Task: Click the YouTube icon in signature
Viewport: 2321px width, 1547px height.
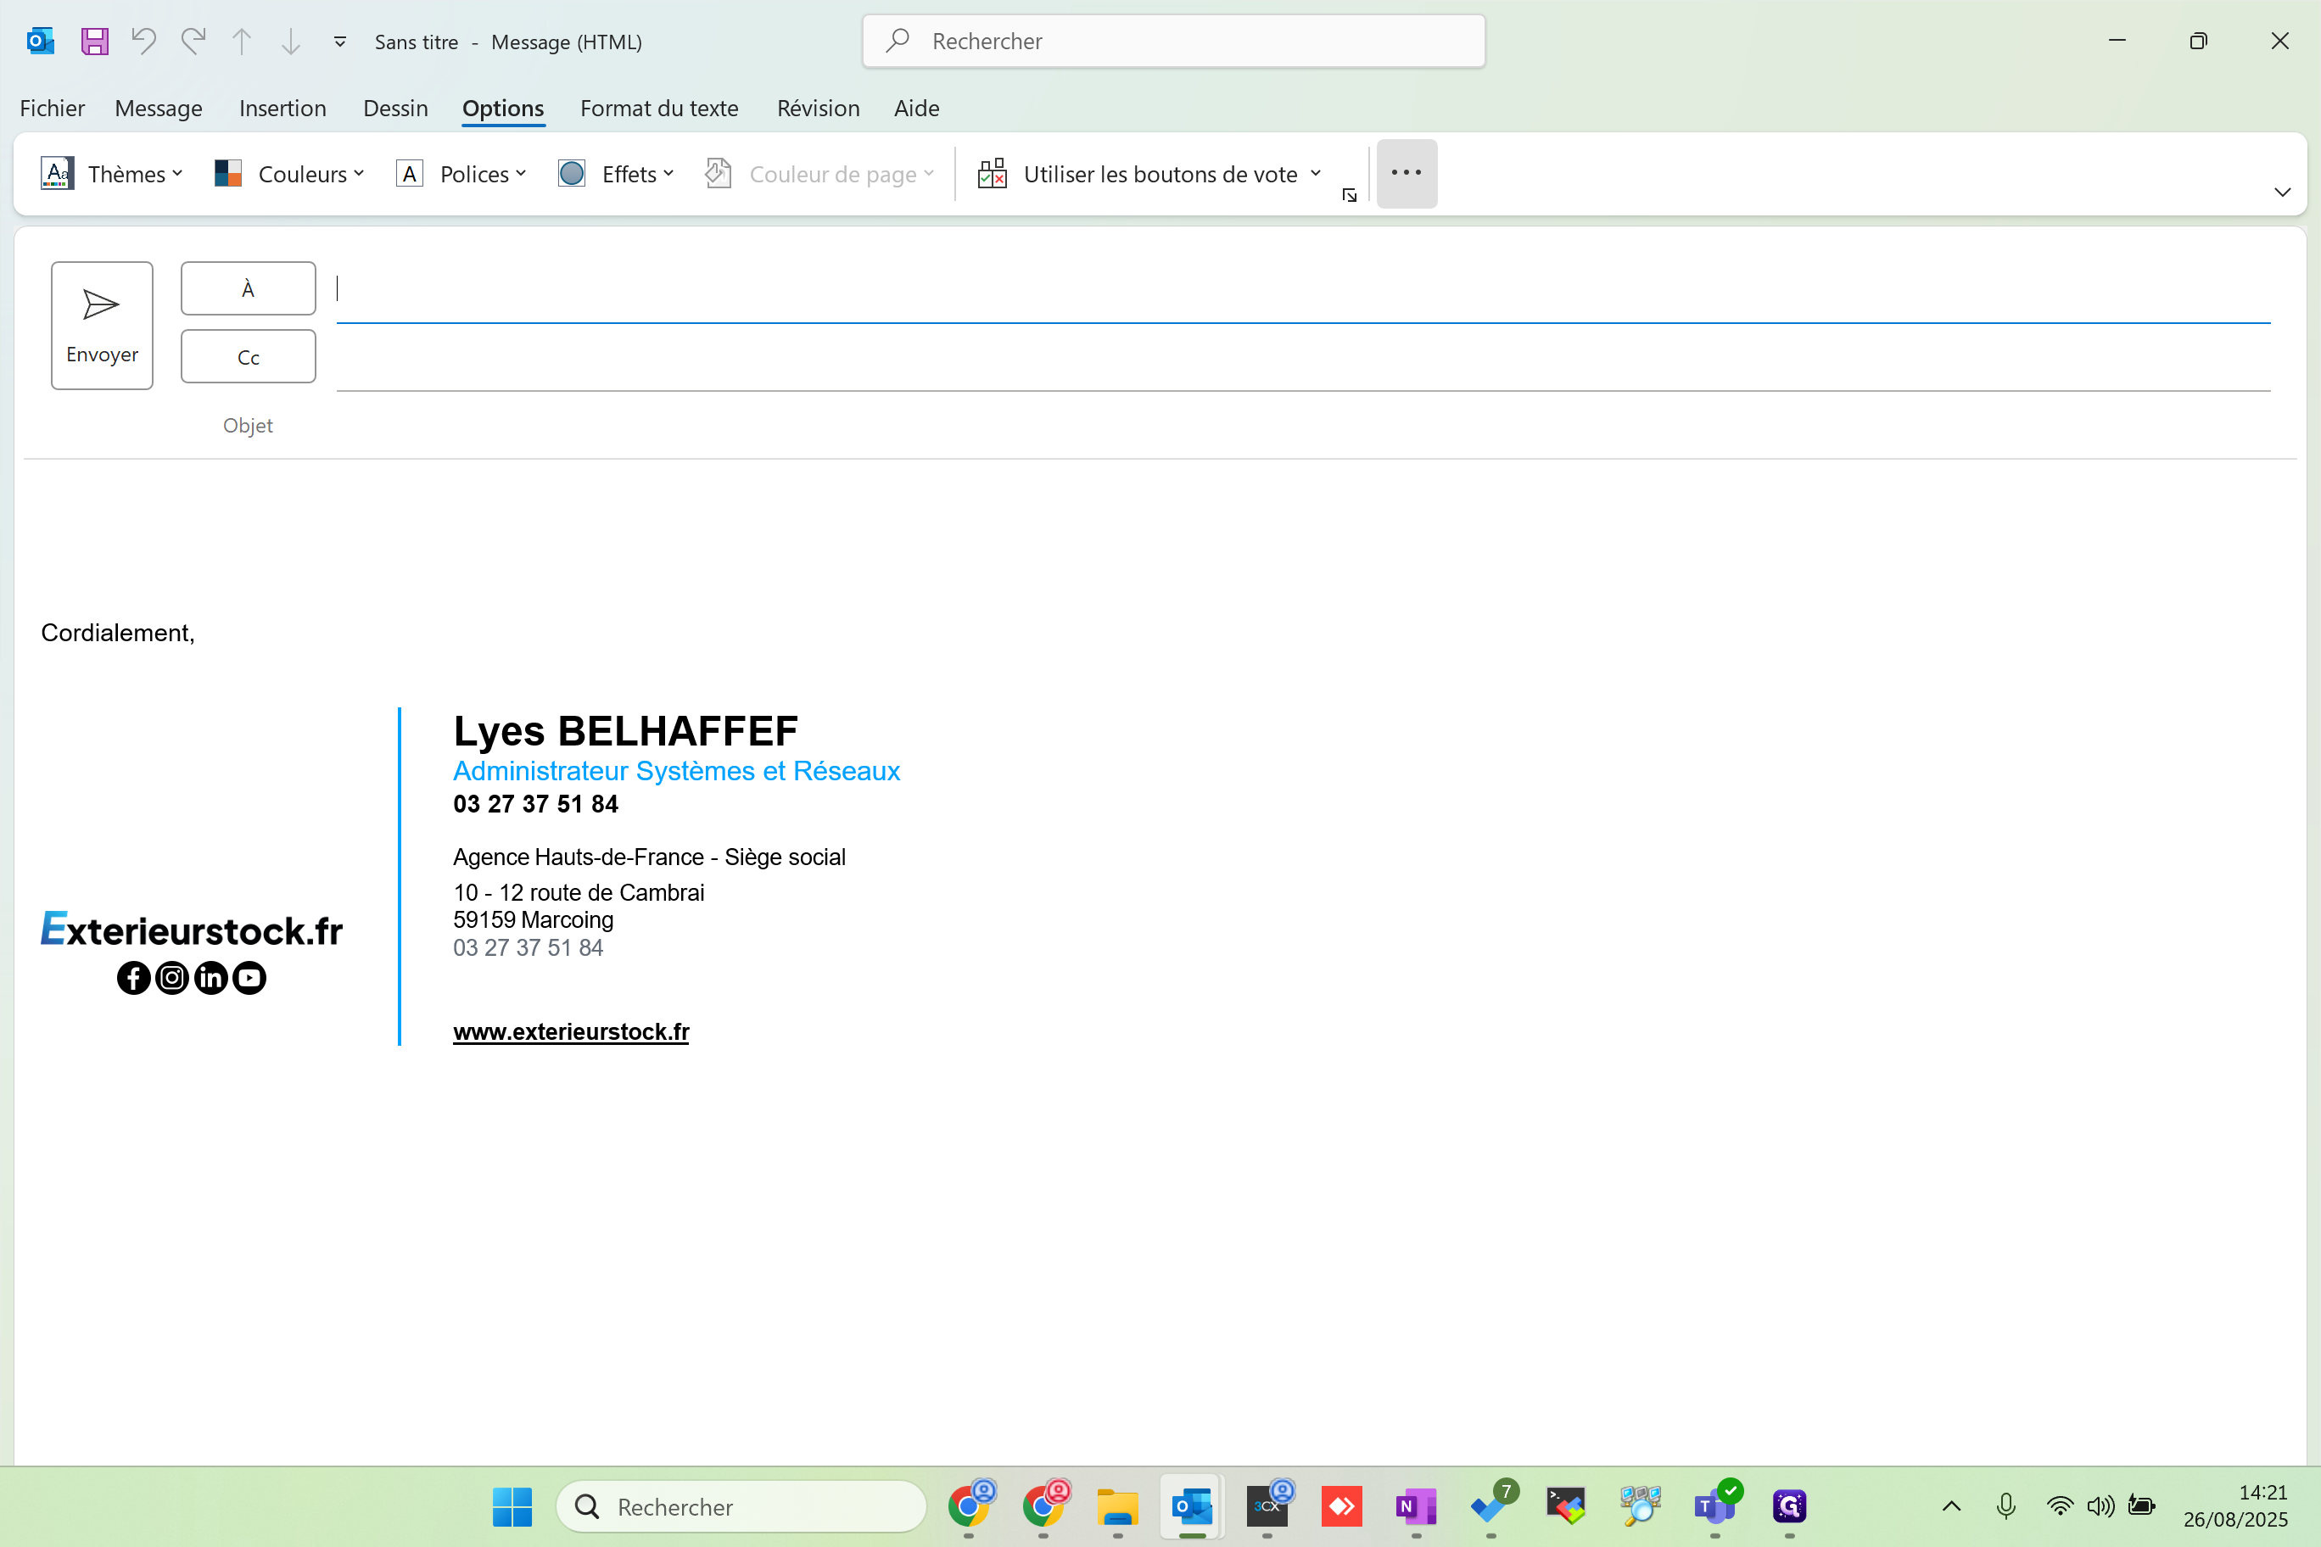Action: pos(249,978)
